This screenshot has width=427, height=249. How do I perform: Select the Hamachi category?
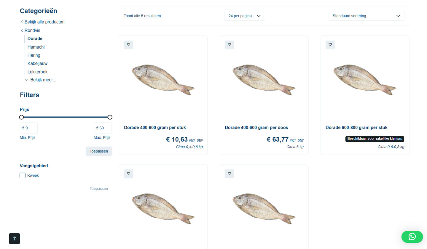click(36, 47)
